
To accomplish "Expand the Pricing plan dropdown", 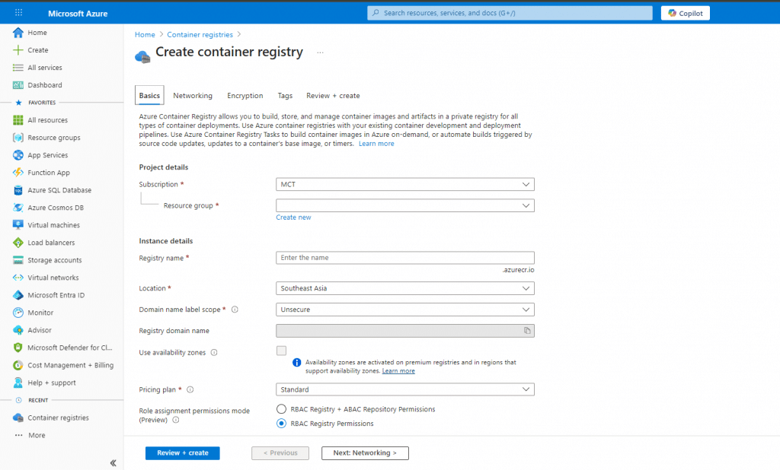I will [x=404, y=389].
